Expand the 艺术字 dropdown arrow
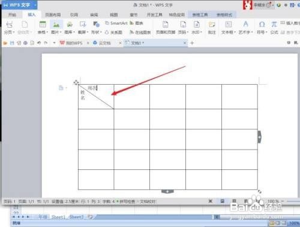The height and width of the screenshot is (227, 300). pyautogui.click(x=252, y=32)
